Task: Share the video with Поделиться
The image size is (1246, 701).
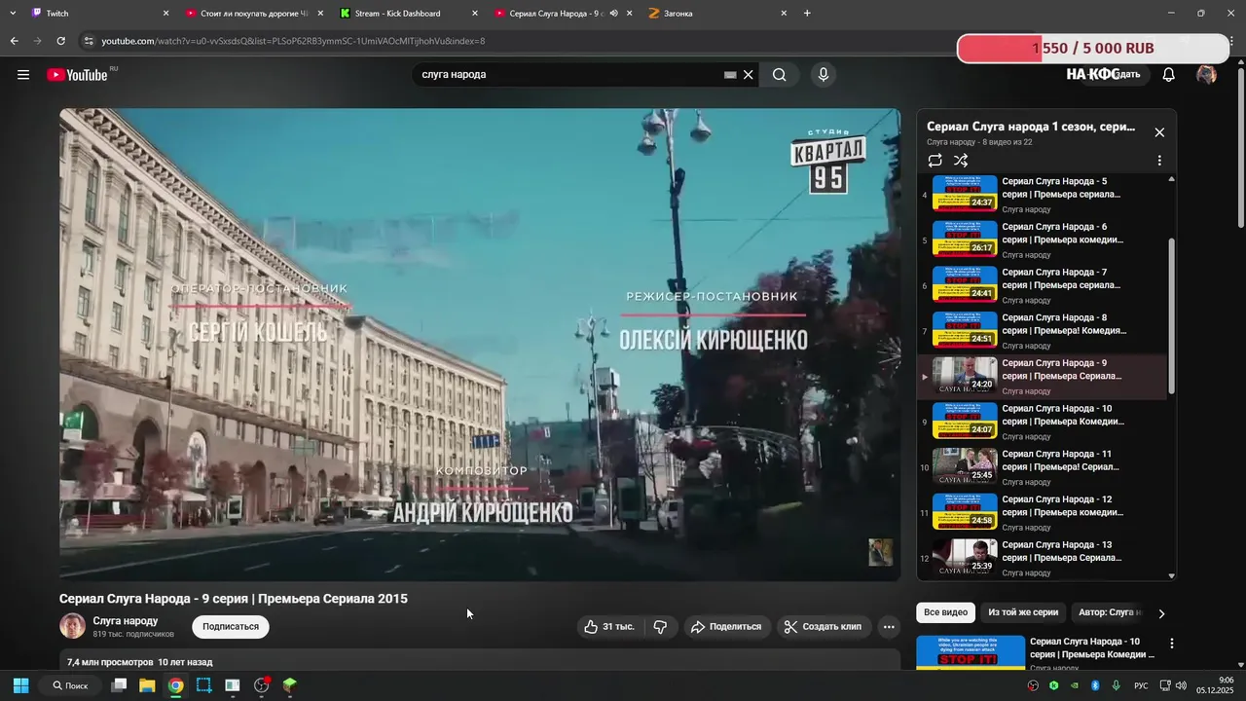Action: pyautogui.click(x=726, y=627)
